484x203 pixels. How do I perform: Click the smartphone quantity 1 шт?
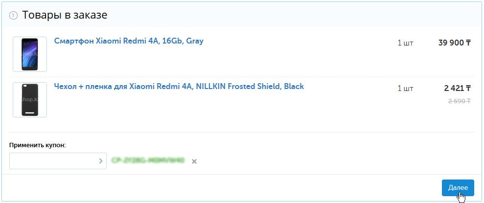405,43
